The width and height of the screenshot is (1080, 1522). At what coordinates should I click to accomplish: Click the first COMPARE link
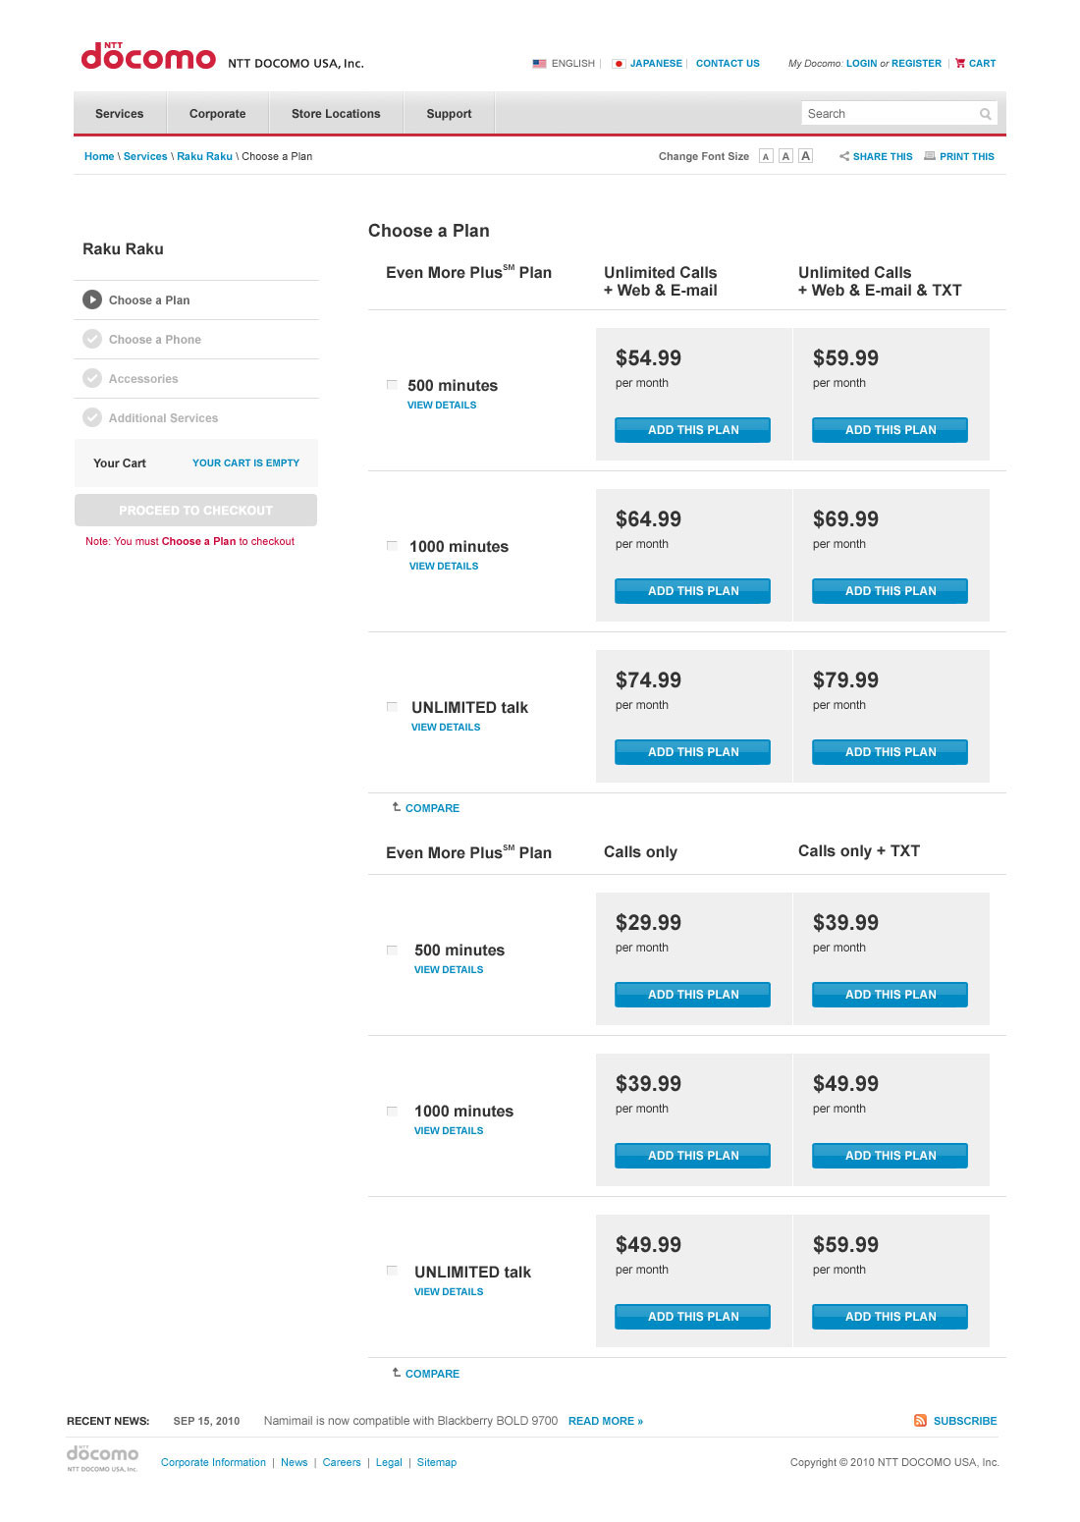432,808
